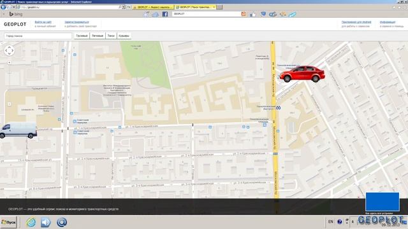Click the Bing logo in the toolbar
The width and height of the screenshot is (408, 229).
(x=16, y=14)
